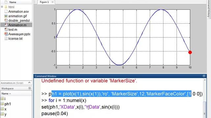Collapse the Animation.m (Script) details panel

(x=29, y=83)
